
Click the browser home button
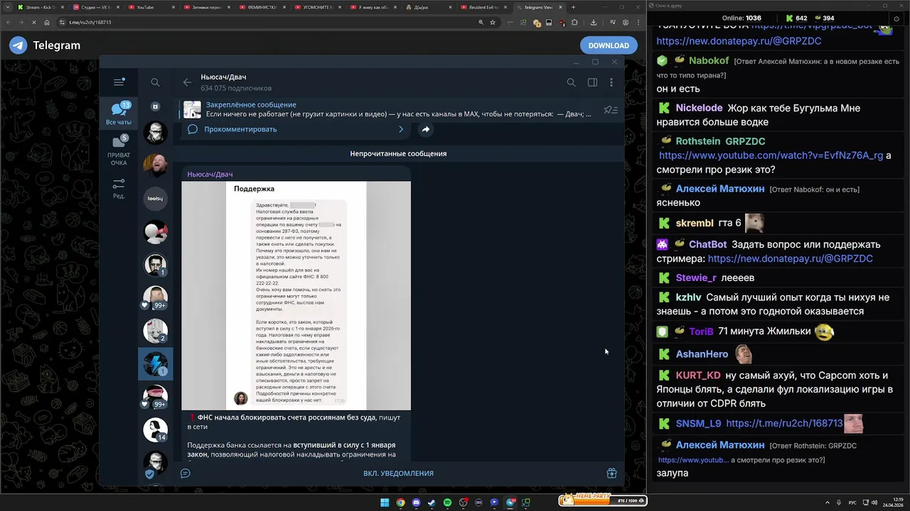click(47, 22)
